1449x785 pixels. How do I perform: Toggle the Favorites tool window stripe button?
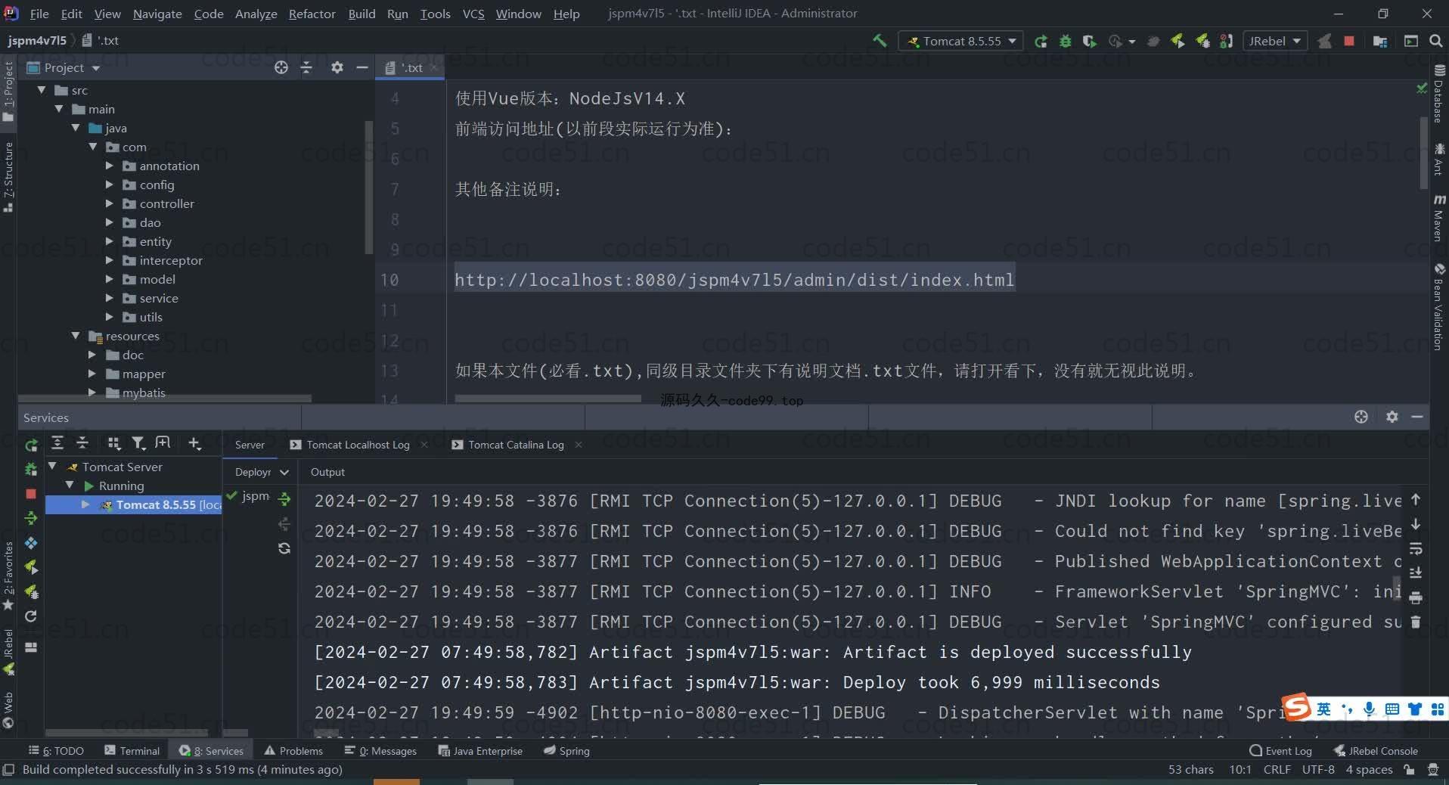point(8,576)
